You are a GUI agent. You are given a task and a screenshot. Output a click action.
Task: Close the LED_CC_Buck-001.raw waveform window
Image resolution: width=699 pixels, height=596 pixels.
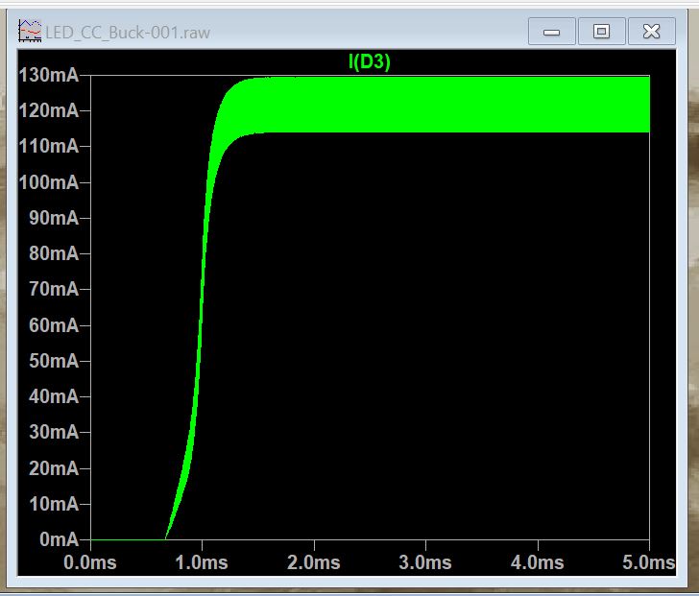(651, 32)
